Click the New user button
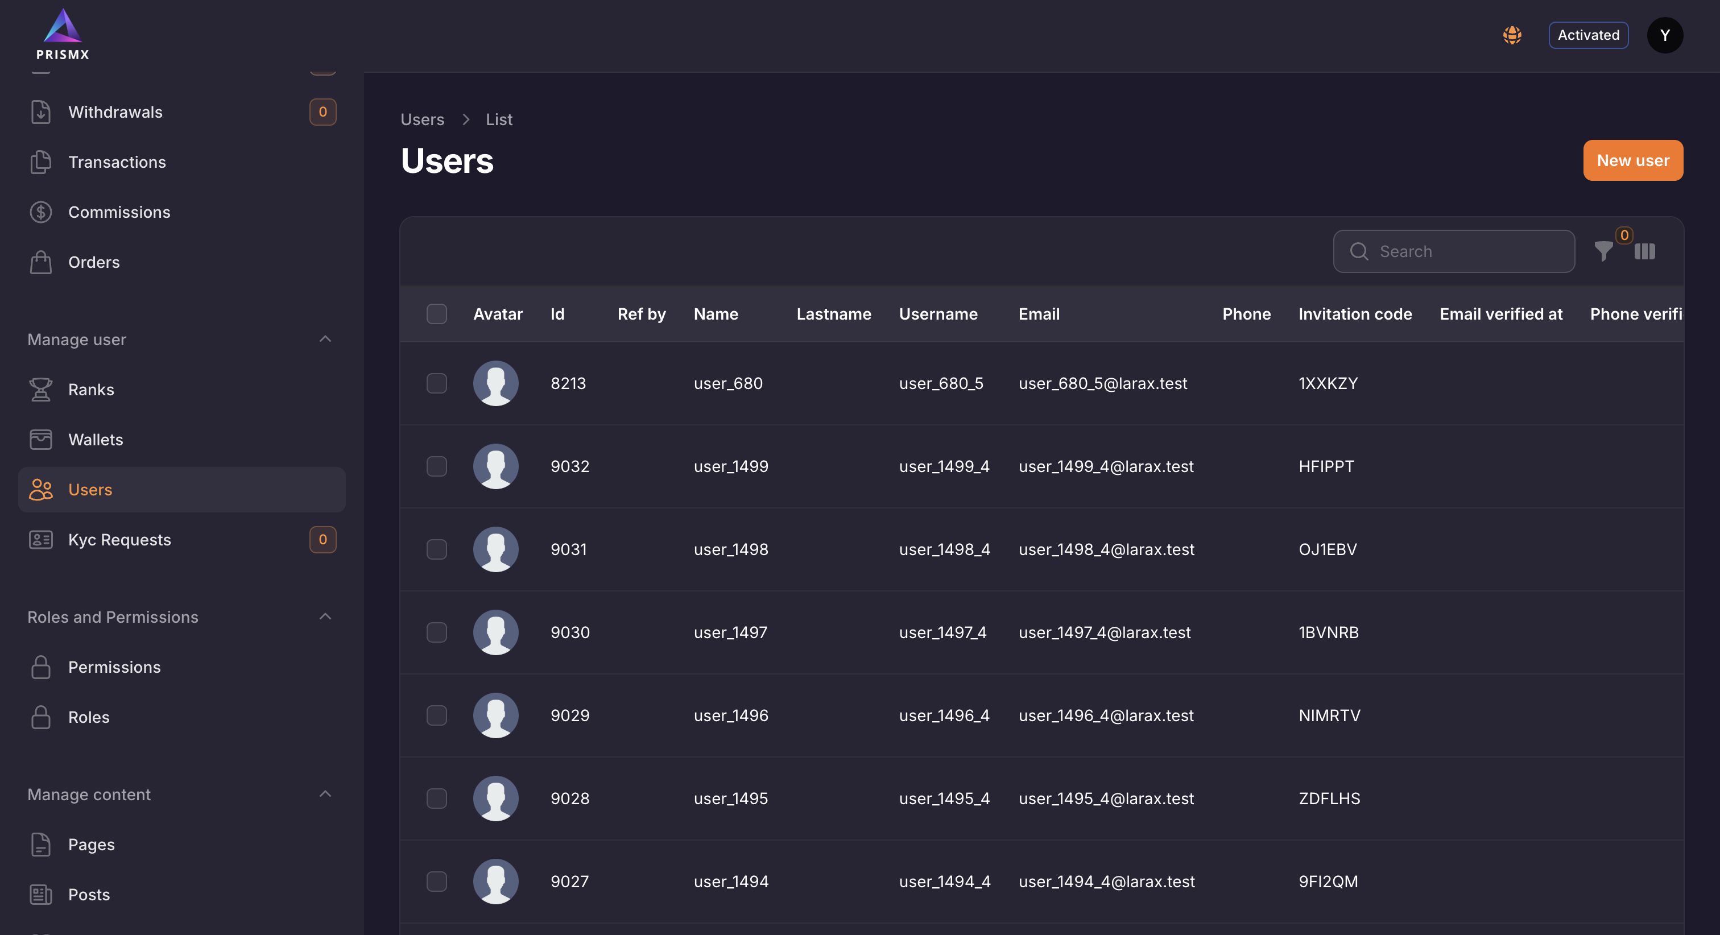This screenshot has height=935, width=1720. point(1632,160)
